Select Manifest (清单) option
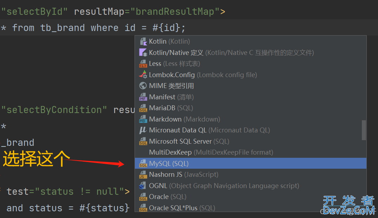Viewport: 378px width, 218px height. coord(251,97)
